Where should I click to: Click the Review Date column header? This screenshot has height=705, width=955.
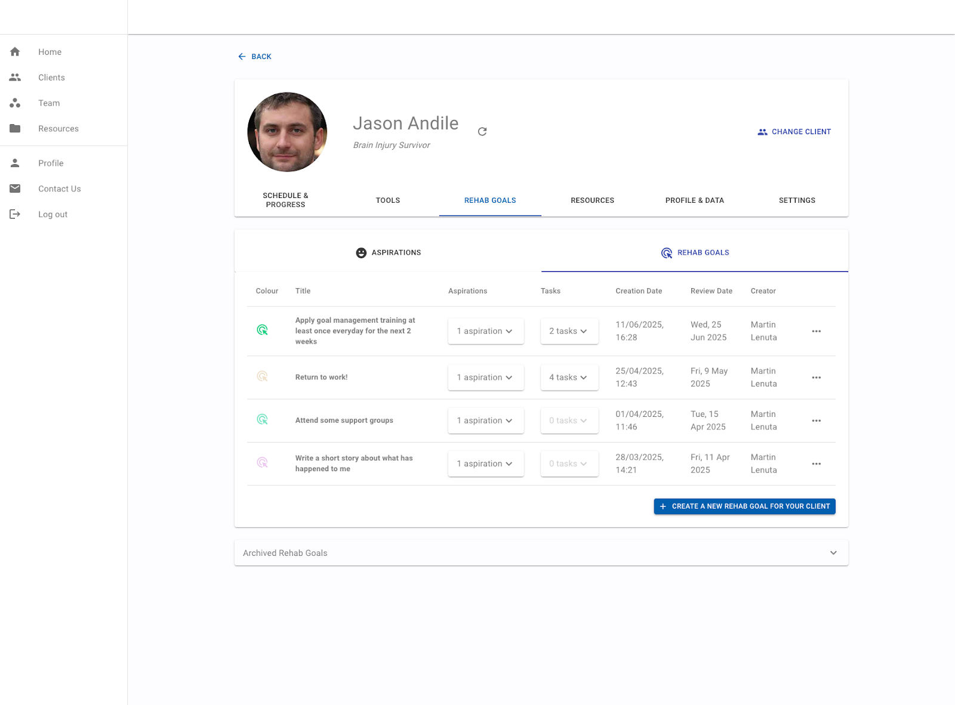711,291
